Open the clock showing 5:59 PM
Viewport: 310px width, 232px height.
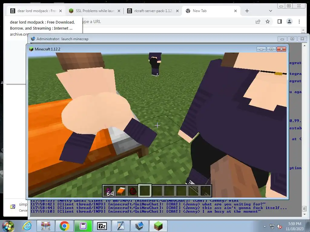[x=294, y=226]
